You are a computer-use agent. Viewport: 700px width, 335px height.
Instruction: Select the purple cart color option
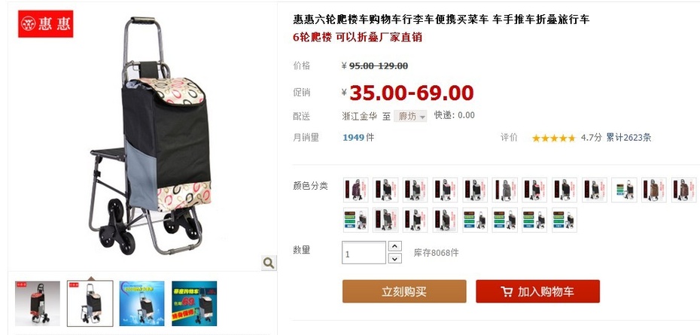click(x=356, y=190)
